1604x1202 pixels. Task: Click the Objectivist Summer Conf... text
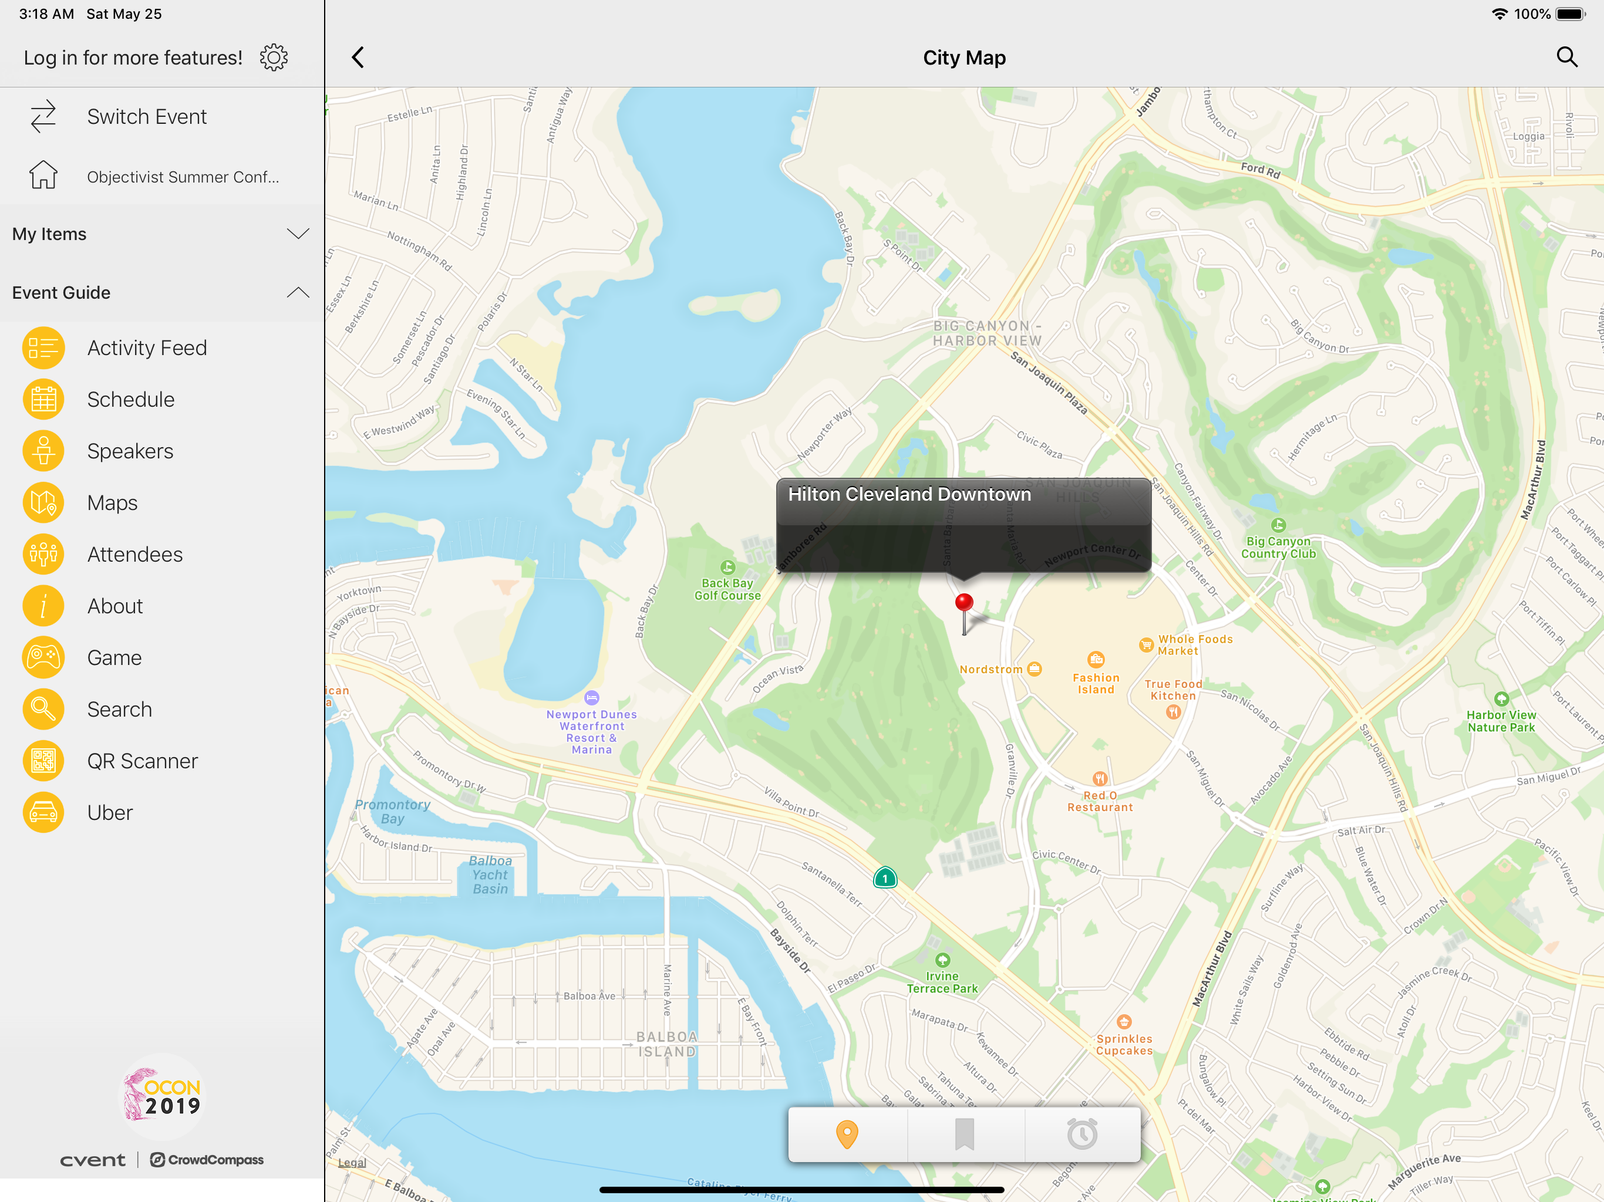click(x=183, y=177)
